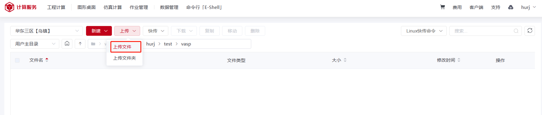
Task: Open the 快传 button menu
Action: coord(156,31)
